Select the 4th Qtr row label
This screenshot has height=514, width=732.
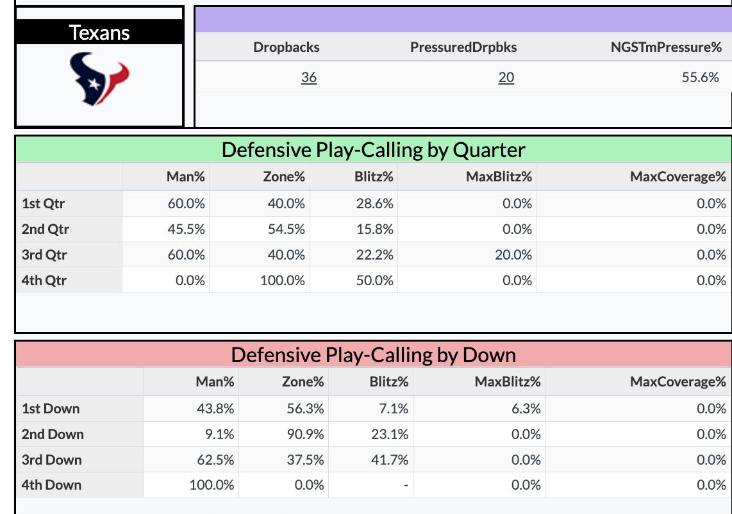pos(44,280)
